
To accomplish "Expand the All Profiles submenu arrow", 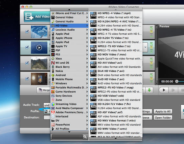I will [87, 129].
